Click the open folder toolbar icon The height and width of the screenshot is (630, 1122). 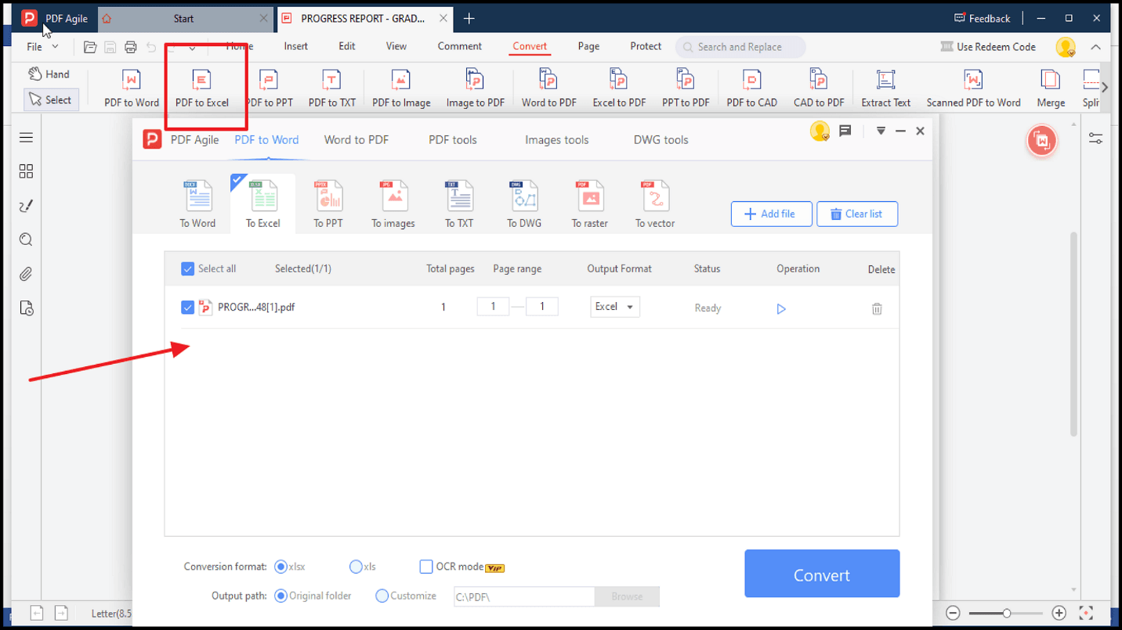coord(90,47)
